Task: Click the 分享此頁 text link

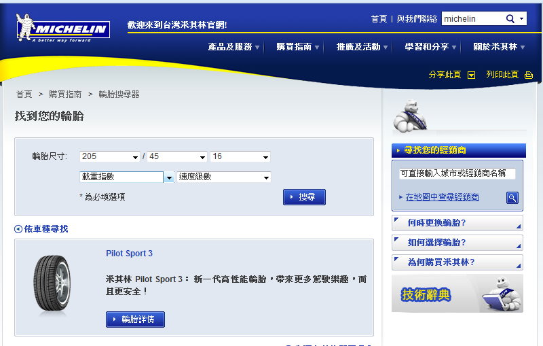Action: [x=445, y=75]
